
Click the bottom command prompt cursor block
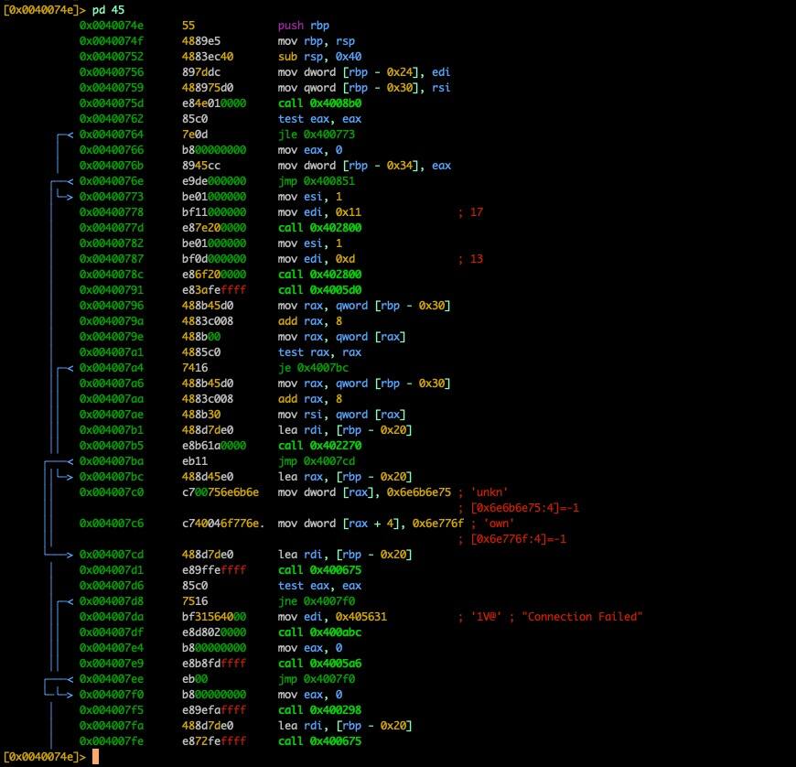click(95, 757)
